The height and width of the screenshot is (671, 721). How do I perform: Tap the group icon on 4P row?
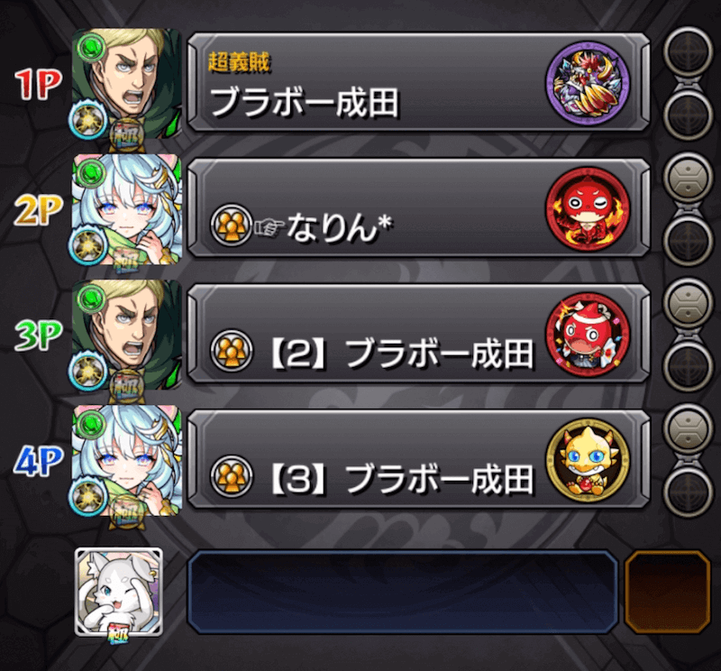click(232, 476)
